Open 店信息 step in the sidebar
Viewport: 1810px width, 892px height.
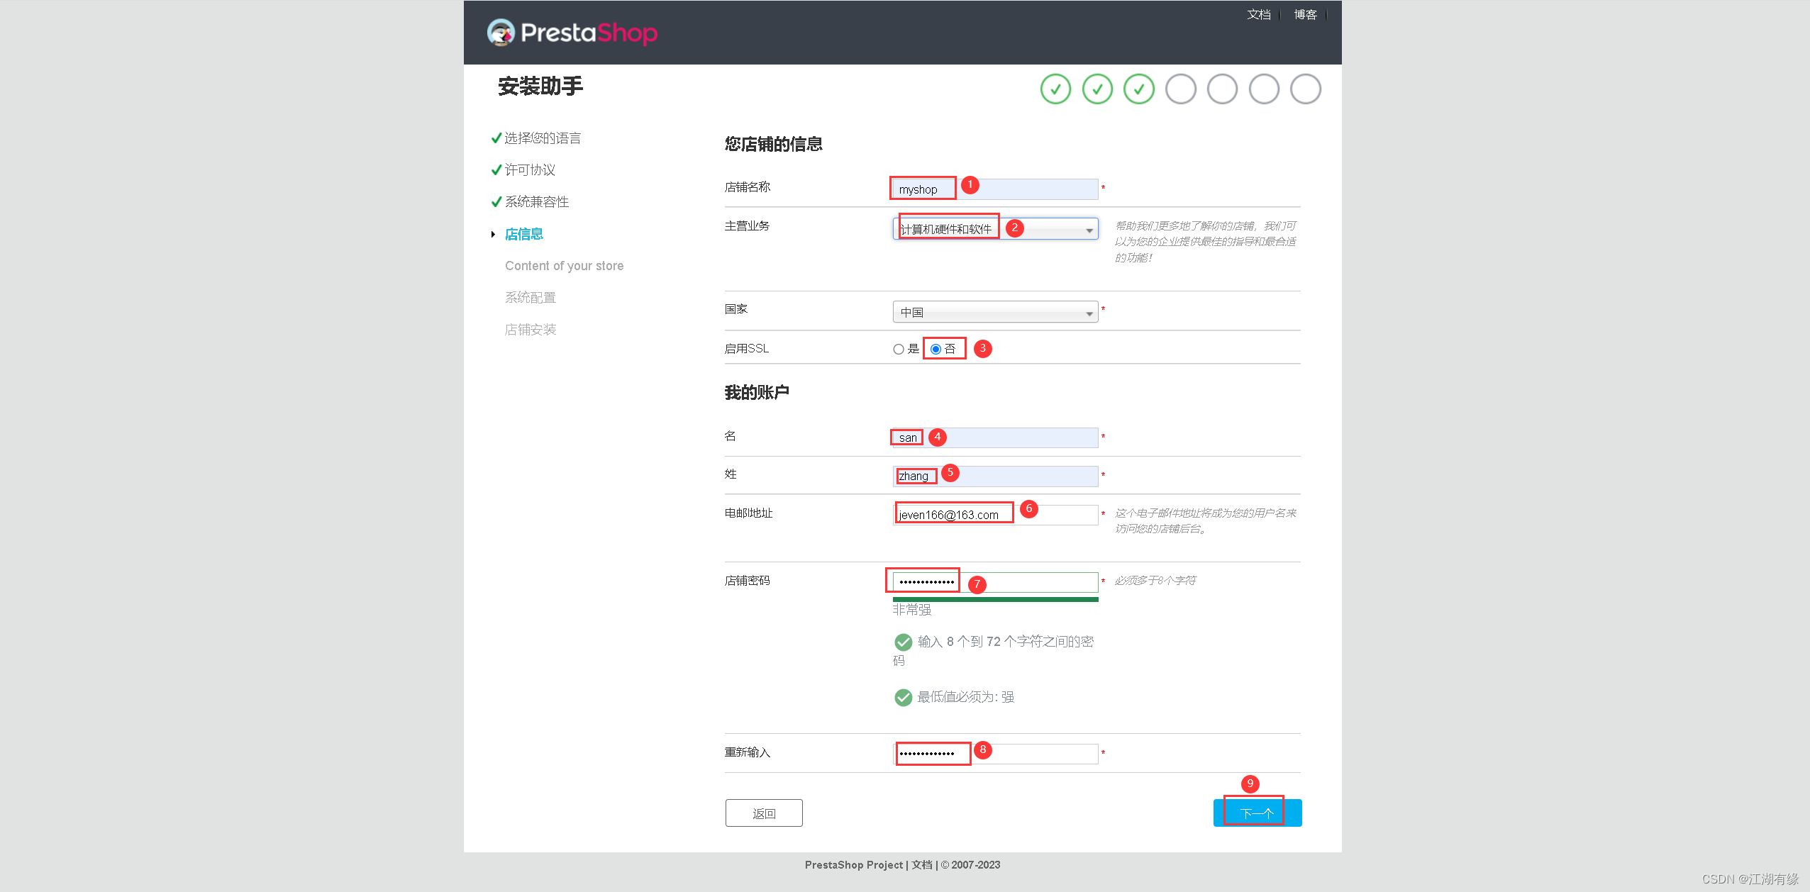523,234
